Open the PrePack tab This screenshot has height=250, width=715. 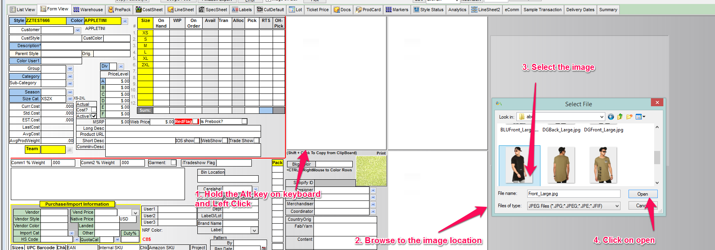point(120,10)
